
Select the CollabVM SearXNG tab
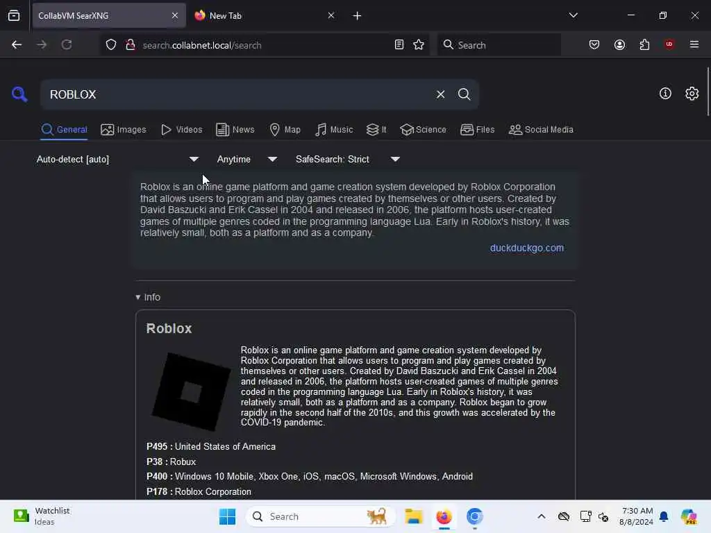click(x=109, y=16)
